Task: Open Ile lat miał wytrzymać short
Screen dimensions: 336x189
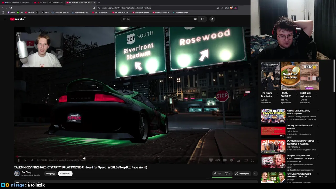Action: tap(309, 76)
